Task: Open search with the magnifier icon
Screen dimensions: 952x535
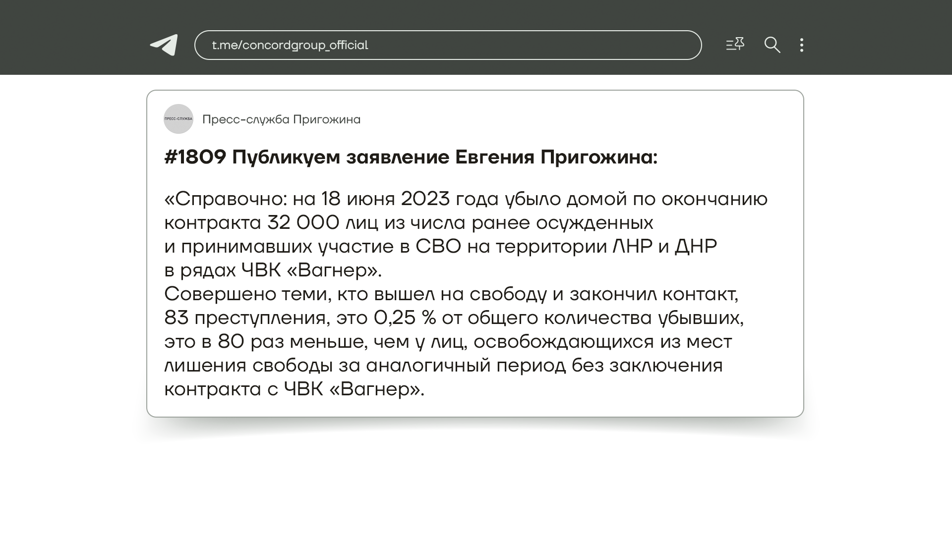Action: click(772, 45)
